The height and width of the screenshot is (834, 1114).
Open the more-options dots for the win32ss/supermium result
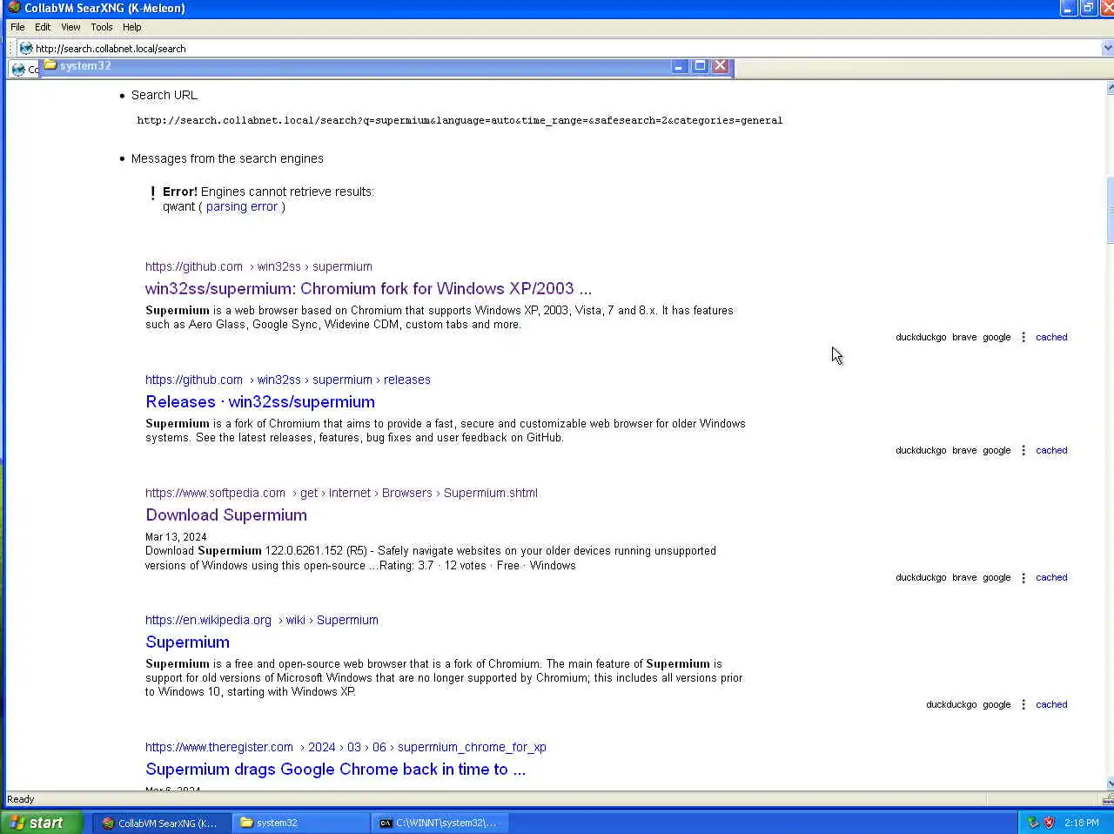1023,337
